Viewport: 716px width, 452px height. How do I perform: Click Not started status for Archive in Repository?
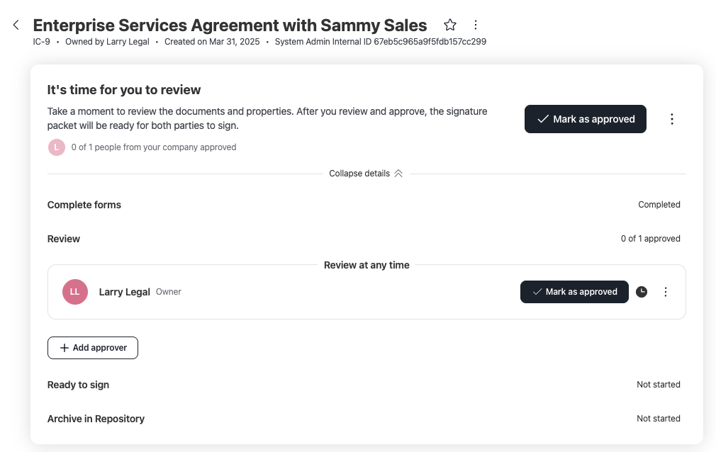(x=659, y=419)
